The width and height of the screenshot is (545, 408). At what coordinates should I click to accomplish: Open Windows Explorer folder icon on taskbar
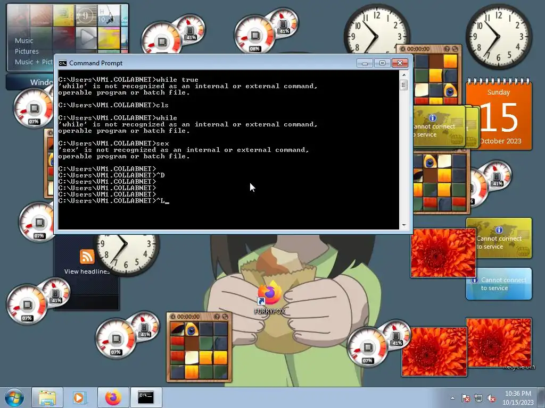click(x=47, y=397)
